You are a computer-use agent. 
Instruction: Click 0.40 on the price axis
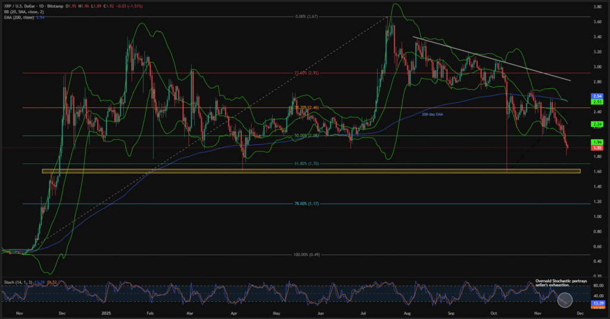coord(597,261)
